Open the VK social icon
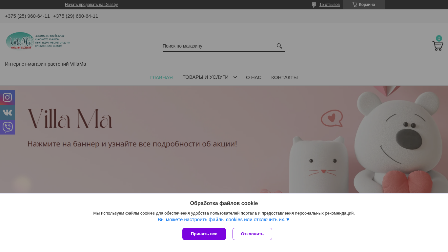The height and width of the screenshot is (252, 448). point(7,112)
